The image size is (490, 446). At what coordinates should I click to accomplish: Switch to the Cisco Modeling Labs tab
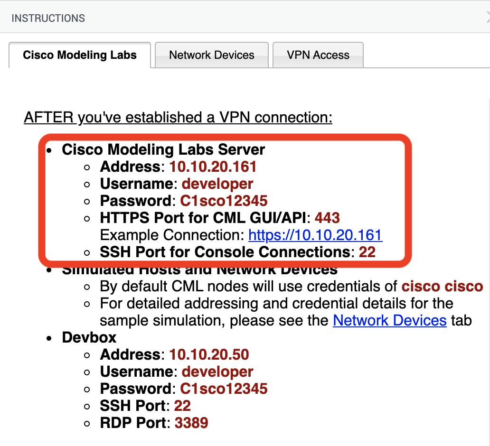tap(80, 55)
